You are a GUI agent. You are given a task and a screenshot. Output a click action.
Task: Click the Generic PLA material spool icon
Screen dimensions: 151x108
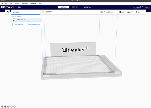(x=43, y=12)
